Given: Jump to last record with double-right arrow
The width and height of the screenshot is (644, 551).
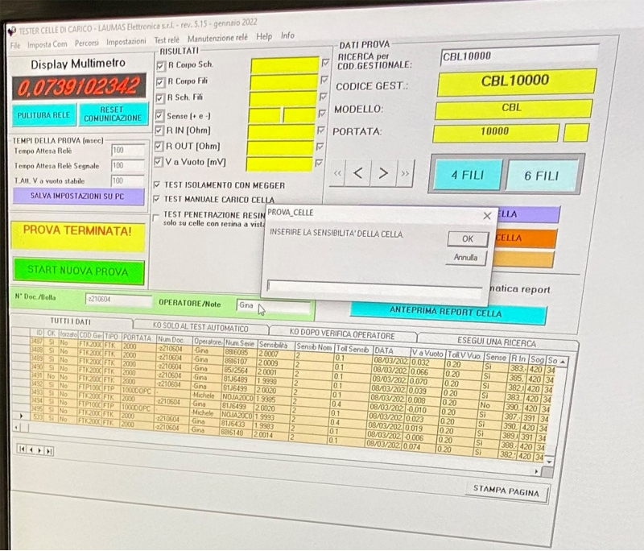Looking at the screenshot, I should 405,172.
